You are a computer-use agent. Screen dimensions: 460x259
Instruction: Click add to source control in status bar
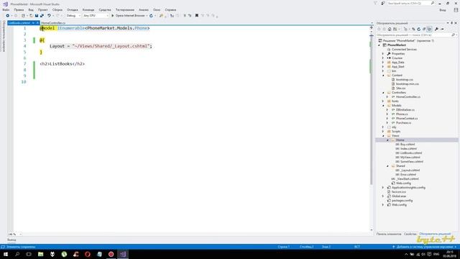pyautogui.click(x=425, y=247)
